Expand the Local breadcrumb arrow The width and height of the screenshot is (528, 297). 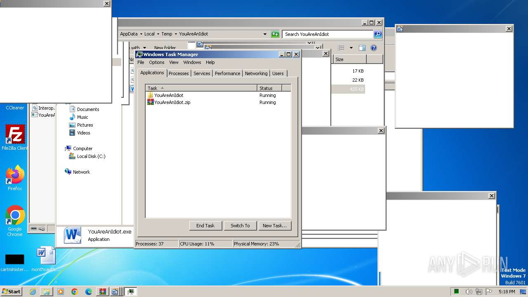pyautogui.click(x=158, y=34)
